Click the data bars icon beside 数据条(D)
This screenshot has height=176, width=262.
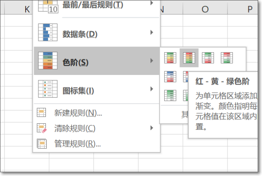(48, 32)
